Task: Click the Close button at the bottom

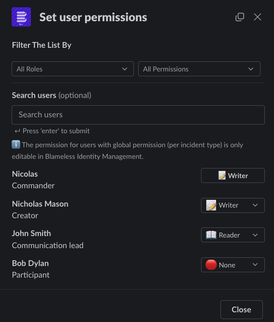Action: tap(241, 309)
